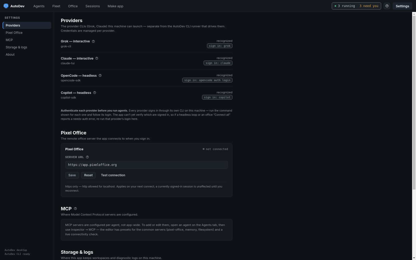Show help for Copilot — headless
This screenshot has height=260, width=416.
(x=95, y=93)
